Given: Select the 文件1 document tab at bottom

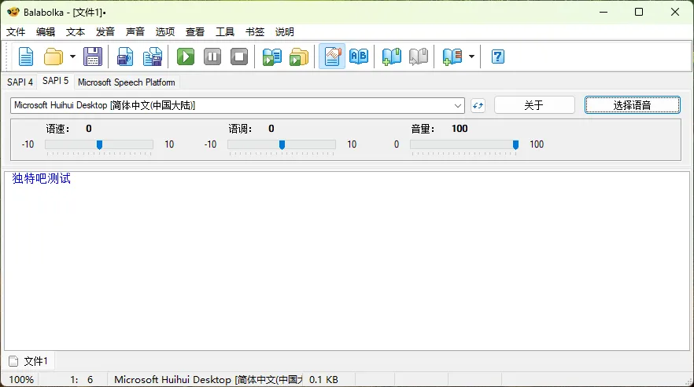Looking at the screenshot, I should pos(29,361).
